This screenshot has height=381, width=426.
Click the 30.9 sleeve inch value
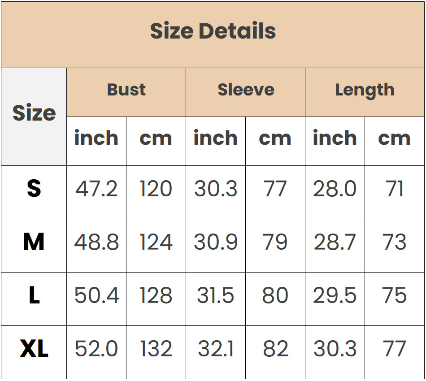tap(216, 242)
